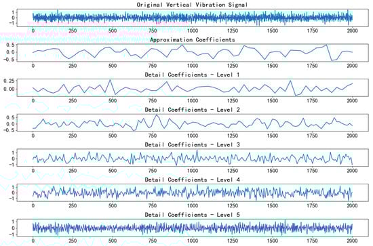
Task: Click the 'Approximation Coefficients' plot title
Action: (193, 40)
